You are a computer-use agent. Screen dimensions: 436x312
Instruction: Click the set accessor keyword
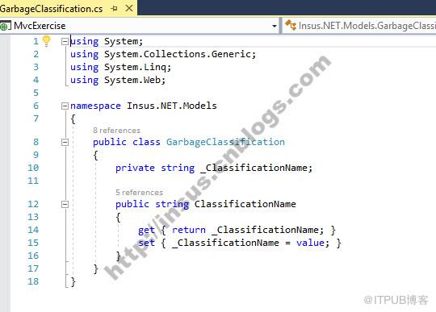(146, 243)
